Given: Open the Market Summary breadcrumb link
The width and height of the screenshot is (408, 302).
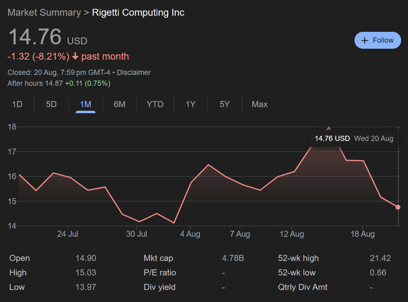Looking at the screenshot, I should [x=44, y=12].
